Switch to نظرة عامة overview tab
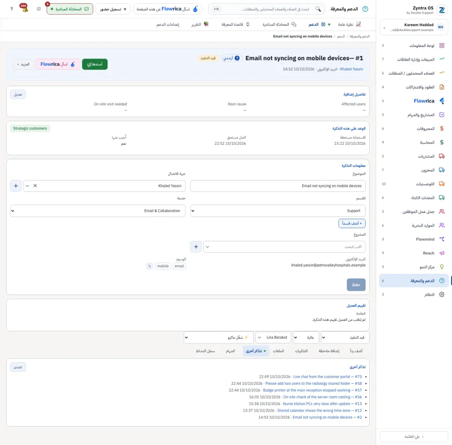The height and width of the screenshot is (445, 452). pyautogui.click(x=349, y=24)
